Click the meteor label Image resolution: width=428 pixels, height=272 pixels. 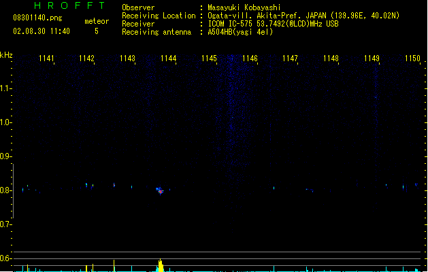click(97, 21)
